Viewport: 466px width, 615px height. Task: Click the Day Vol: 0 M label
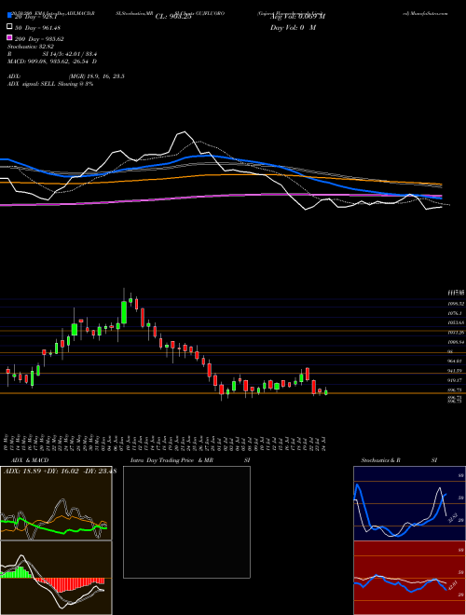pos(293,28)
